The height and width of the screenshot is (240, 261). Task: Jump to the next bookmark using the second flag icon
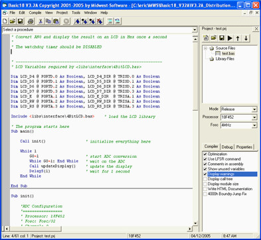pos(84,21)
